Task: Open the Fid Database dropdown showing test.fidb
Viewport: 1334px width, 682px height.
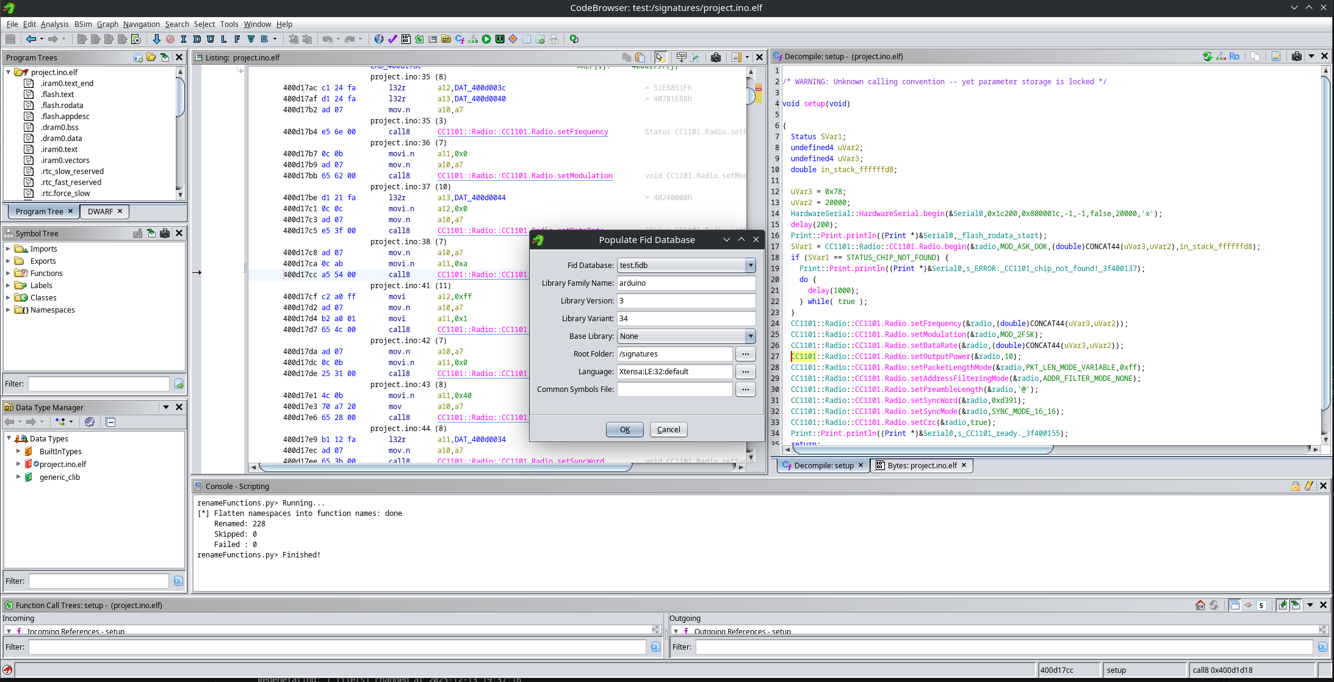Action: coord(751,265)
